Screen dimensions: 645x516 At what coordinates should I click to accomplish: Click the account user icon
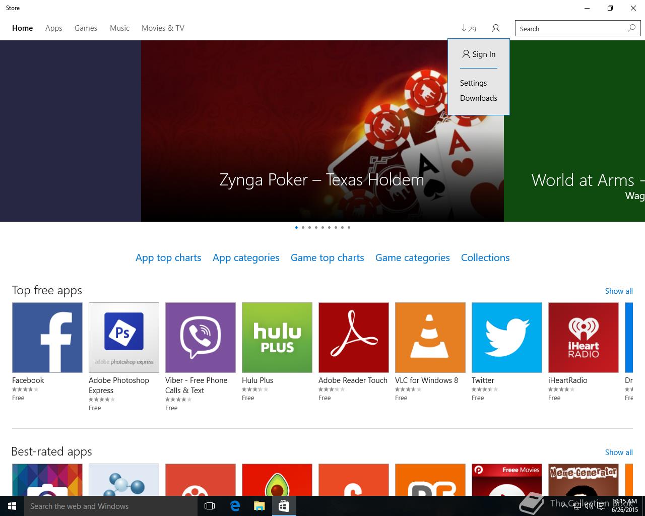pos(496,29)
